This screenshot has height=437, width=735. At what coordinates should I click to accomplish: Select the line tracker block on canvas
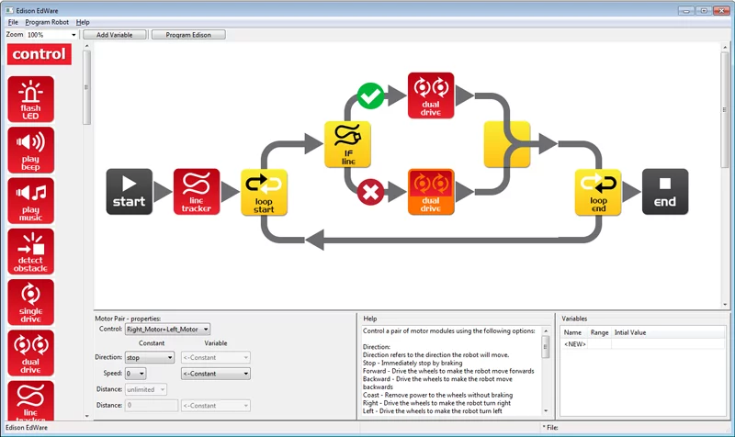[197, 192]
